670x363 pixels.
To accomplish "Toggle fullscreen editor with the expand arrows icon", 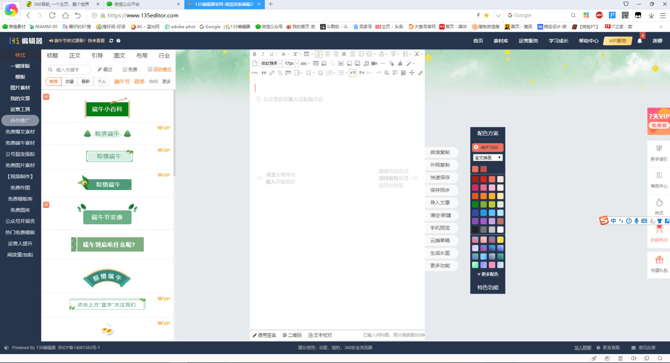I will 420,73.
